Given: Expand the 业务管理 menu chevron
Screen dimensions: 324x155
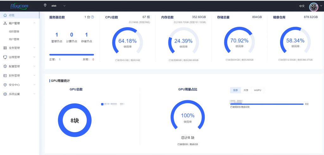Looking at the screenshot, I should point(34,48).
